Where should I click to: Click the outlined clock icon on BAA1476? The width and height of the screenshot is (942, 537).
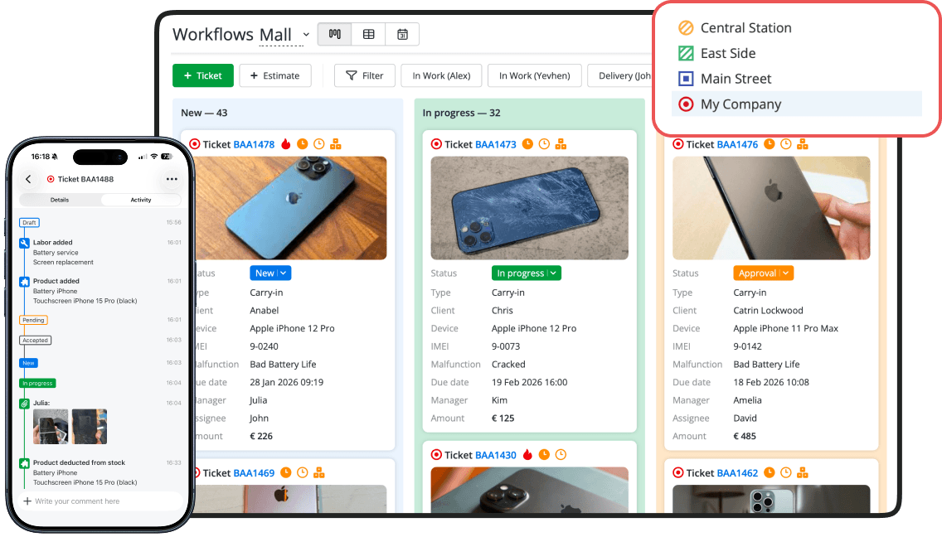786,143
